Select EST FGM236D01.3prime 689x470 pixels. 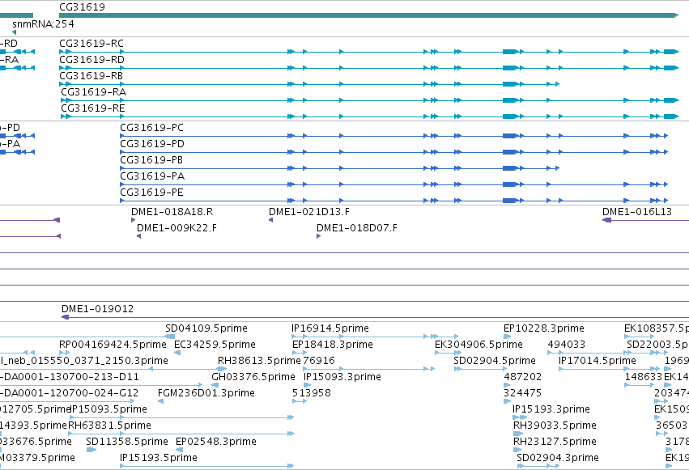pyautogui.click(x=206, y=393)
